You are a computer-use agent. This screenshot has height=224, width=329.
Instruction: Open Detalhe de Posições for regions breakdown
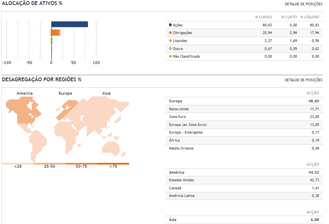click(x=303, y=80)
